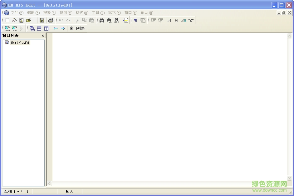Launch the NSIS script wizard
Screen dimensions: 294x196
14,20
